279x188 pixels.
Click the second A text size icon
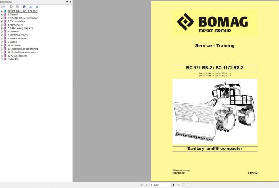pyautogui.click(x=37, y=7)
